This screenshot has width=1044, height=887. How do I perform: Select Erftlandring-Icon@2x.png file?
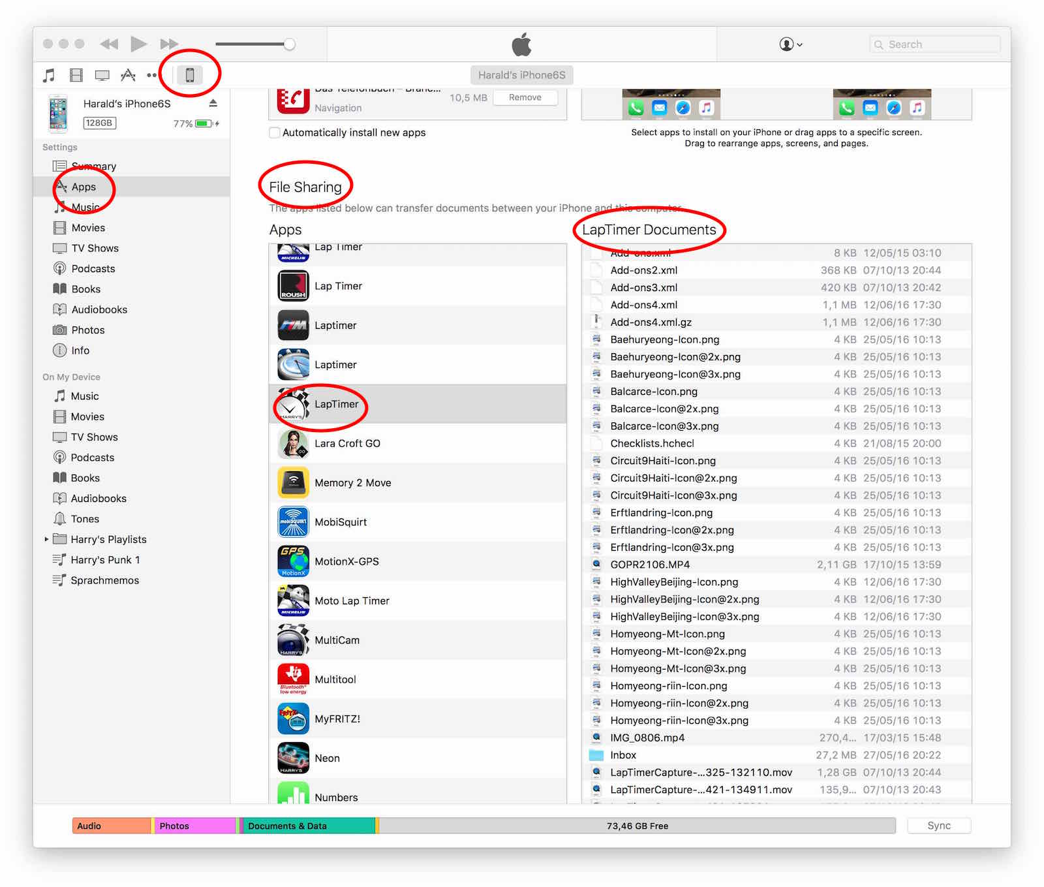click(776, 530)
